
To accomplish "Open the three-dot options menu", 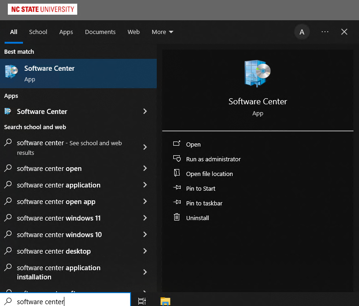I will (325, 32).
